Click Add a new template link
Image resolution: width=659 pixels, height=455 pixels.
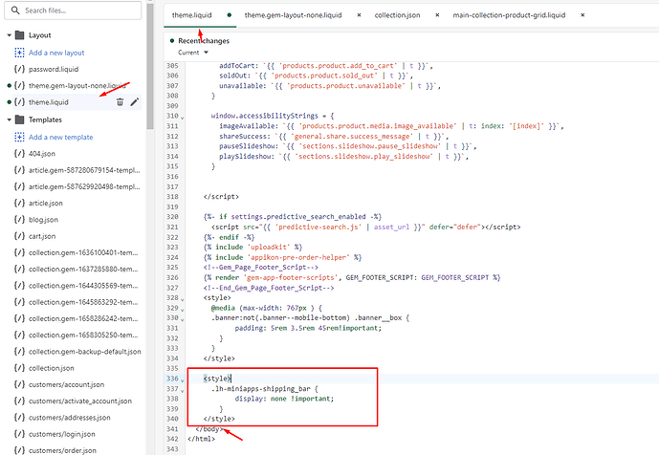point(60,137)
